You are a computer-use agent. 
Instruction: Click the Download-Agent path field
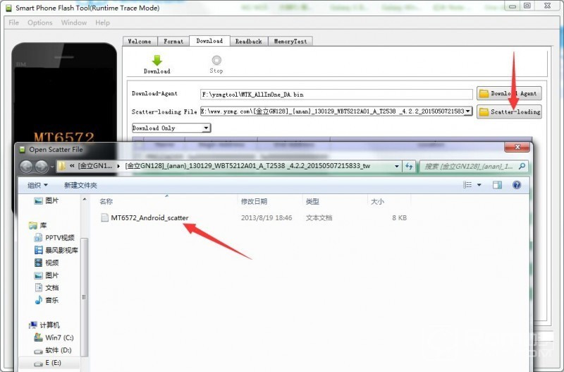336,95
